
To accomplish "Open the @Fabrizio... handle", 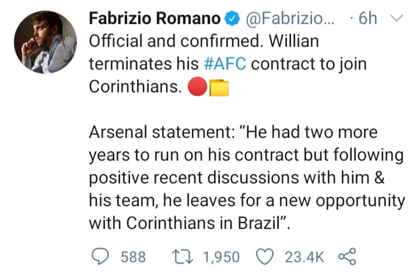I will [290, 18].
